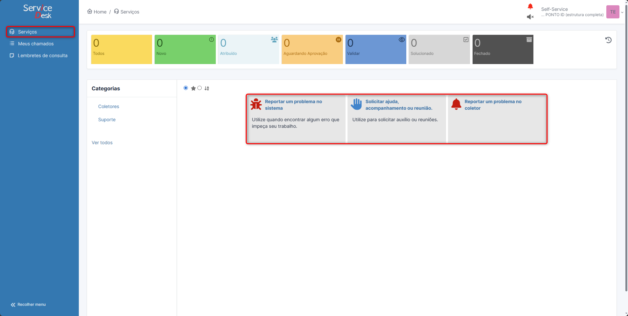The height and width of the screenshot is (316, 628).
Task: Open Lembretes de consulta menu item
Action: click(42, 56)
